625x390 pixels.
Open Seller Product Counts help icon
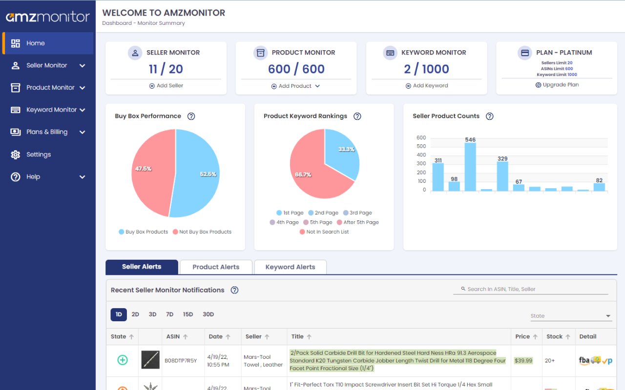[490, 116]
